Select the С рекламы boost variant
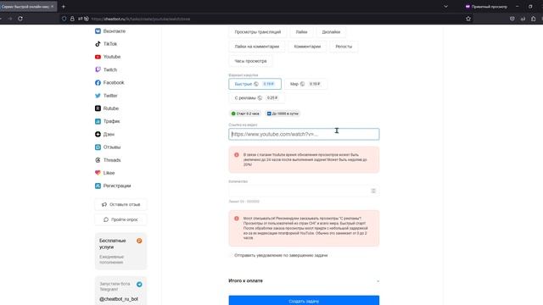 (256, 98)
